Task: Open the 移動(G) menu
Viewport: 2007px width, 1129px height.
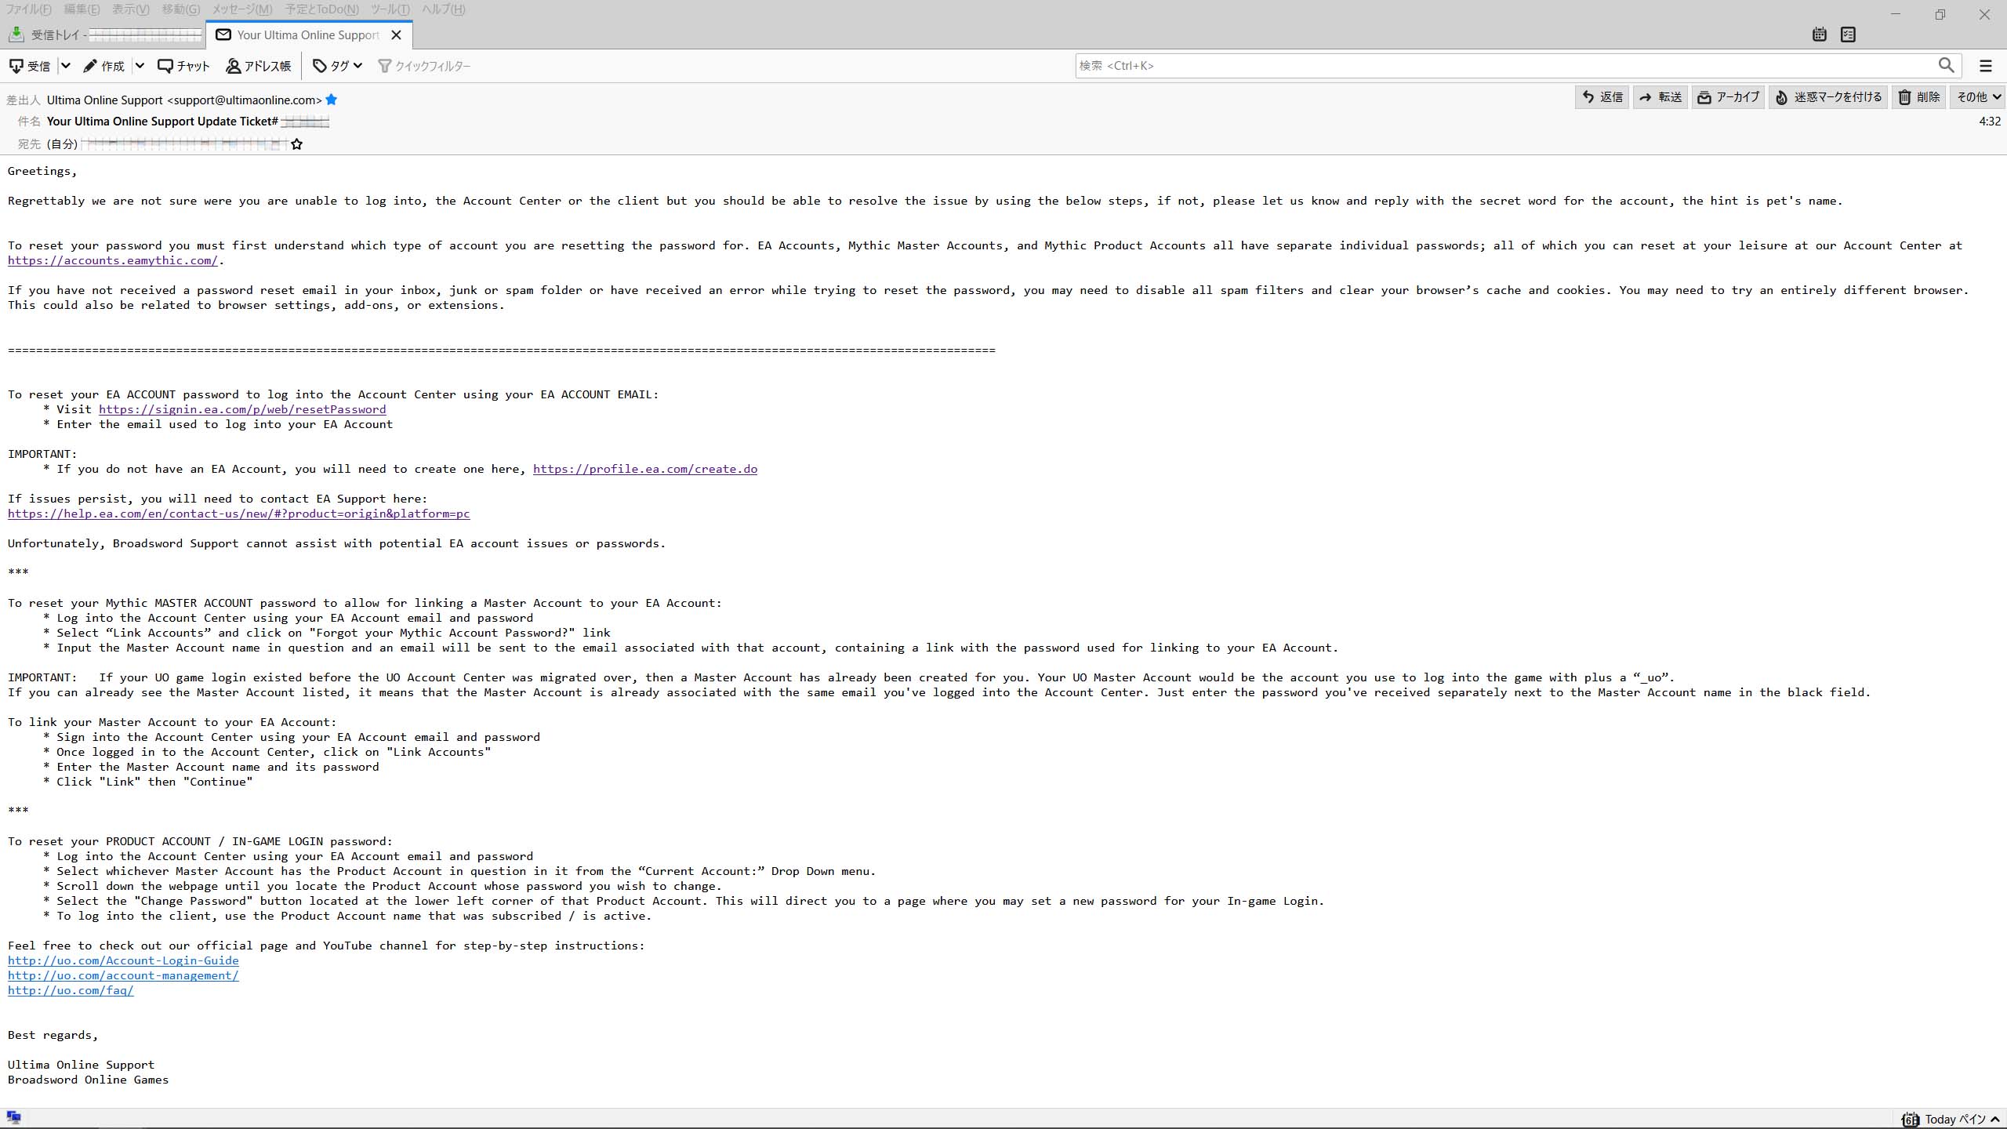Action: (x=181, y=9)
